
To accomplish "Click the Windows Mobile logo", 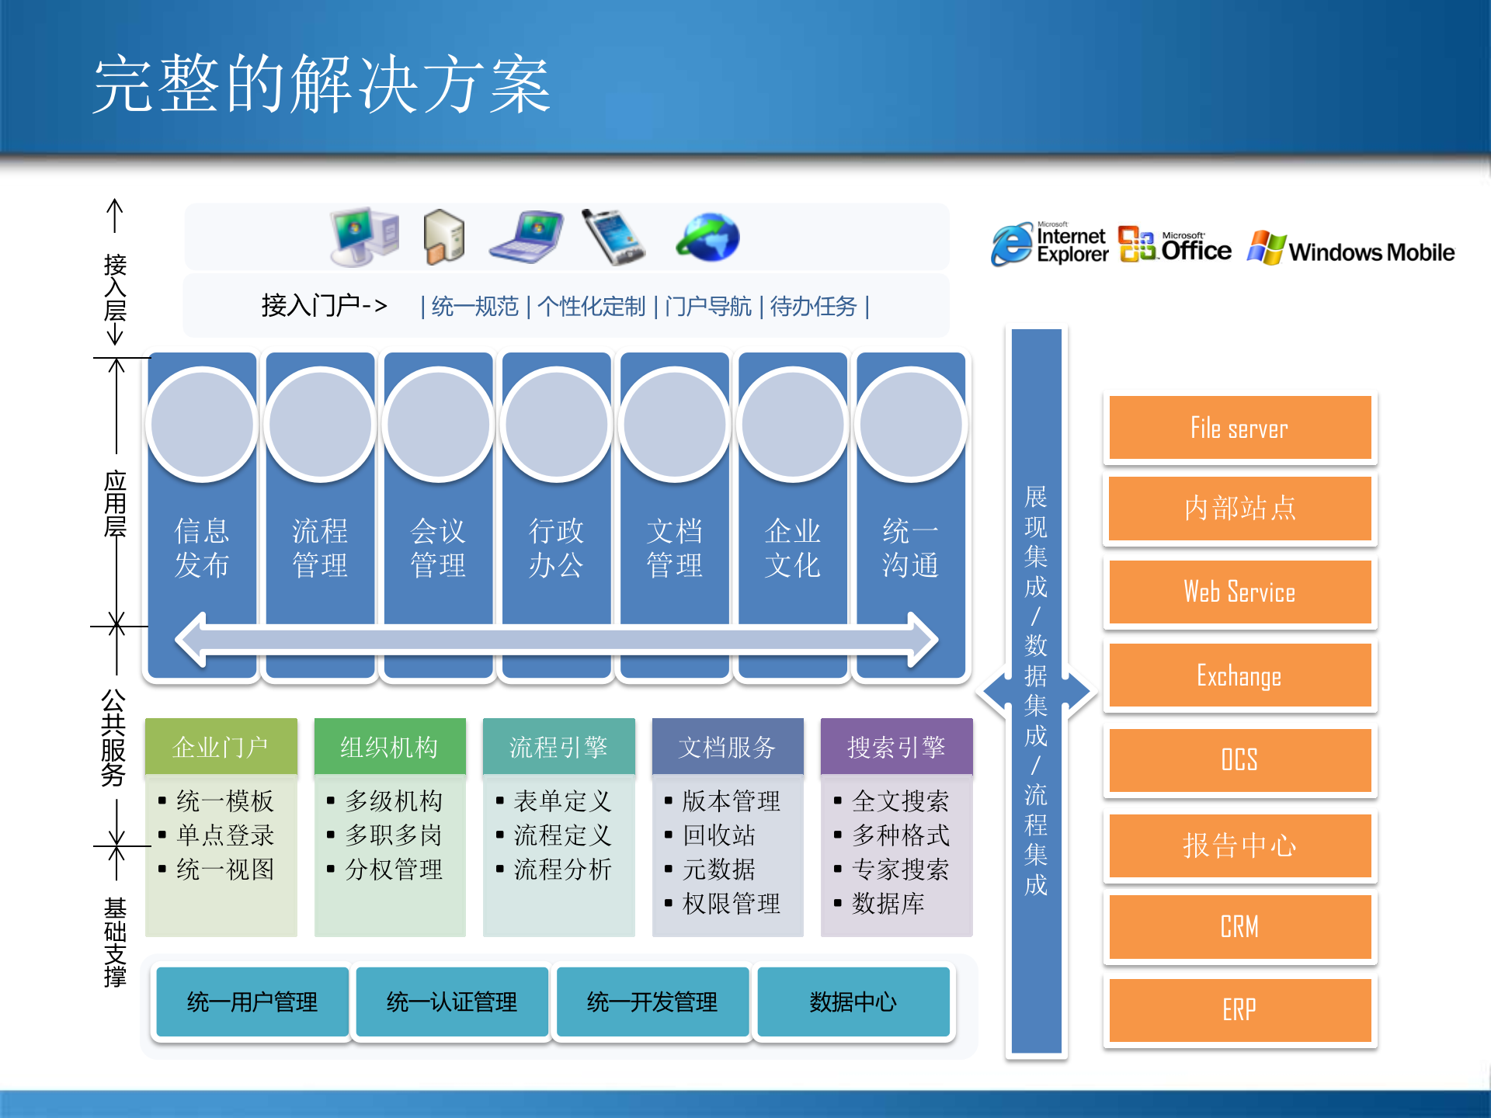I will coord(1351,247).
